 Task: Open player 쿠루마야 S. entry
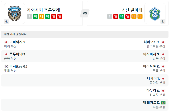pos(18,54)
